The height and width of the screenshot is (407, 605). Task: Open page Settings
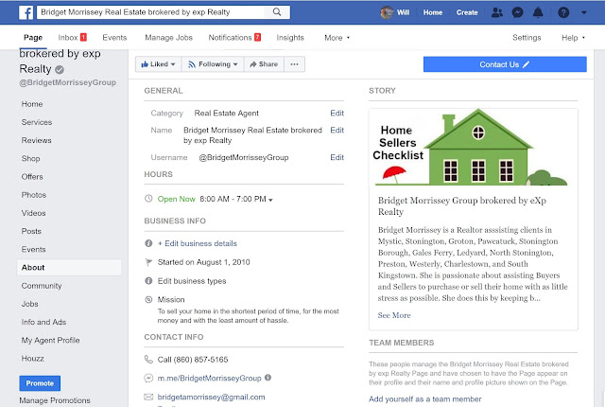coord(527,38)
